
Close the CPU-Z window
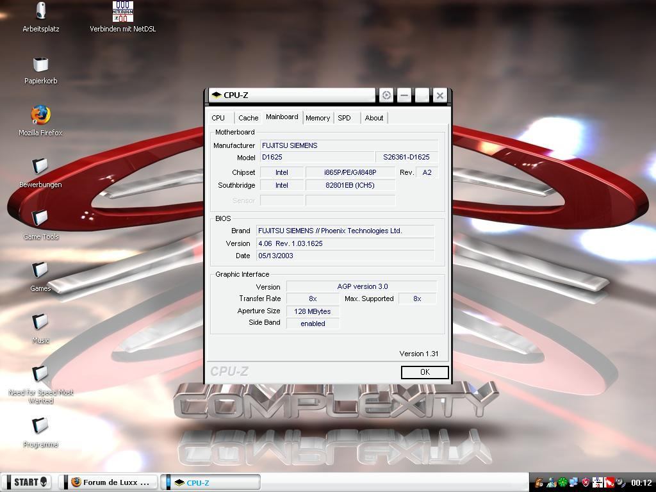(439, 95)
